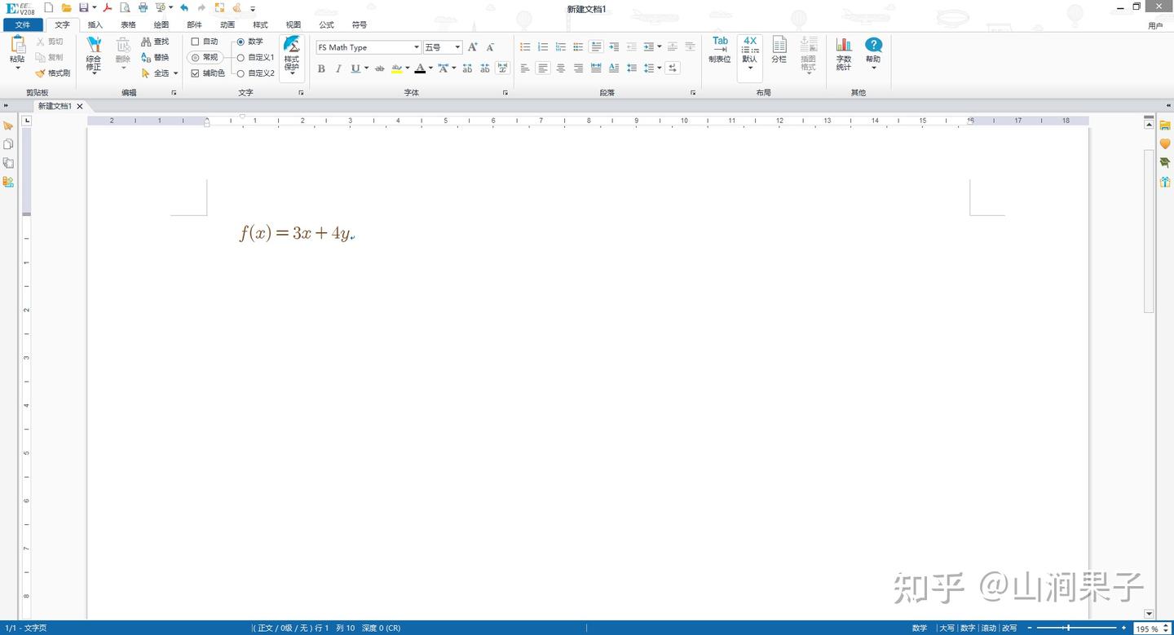
Task: Click the bulleted list icon
Action: pos(525,47)
